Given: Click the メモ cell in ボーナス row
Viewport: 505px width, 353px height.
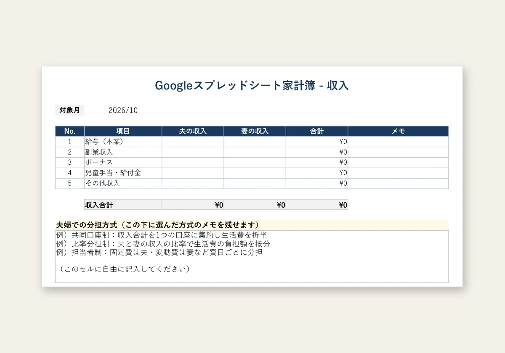Looking at the screenshot, I should coord(398,163).
